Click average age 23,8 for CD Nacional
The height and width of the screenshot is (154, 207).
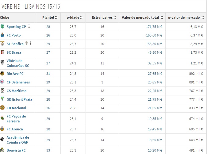click(73, 108)
